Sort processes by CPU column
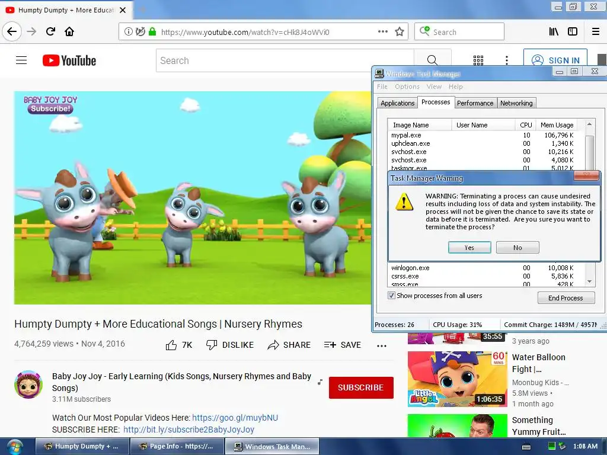 (525, 125)
